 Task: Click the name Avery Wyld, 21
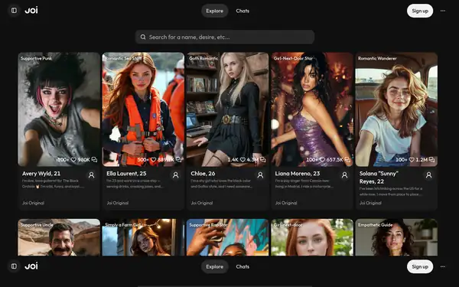(41, 174)
